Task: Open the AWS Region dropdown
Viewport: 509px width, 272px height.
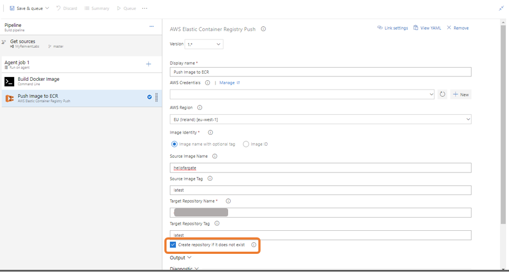Action: [x=320, y=119]
